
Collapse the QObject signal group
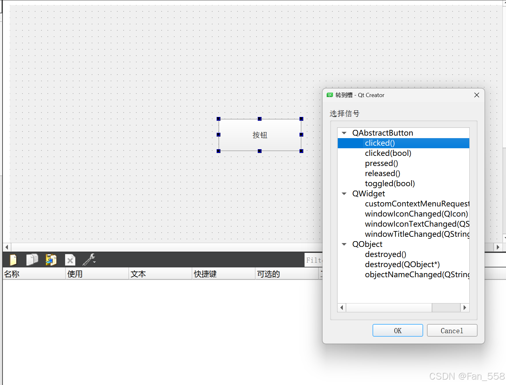[344, 244]
